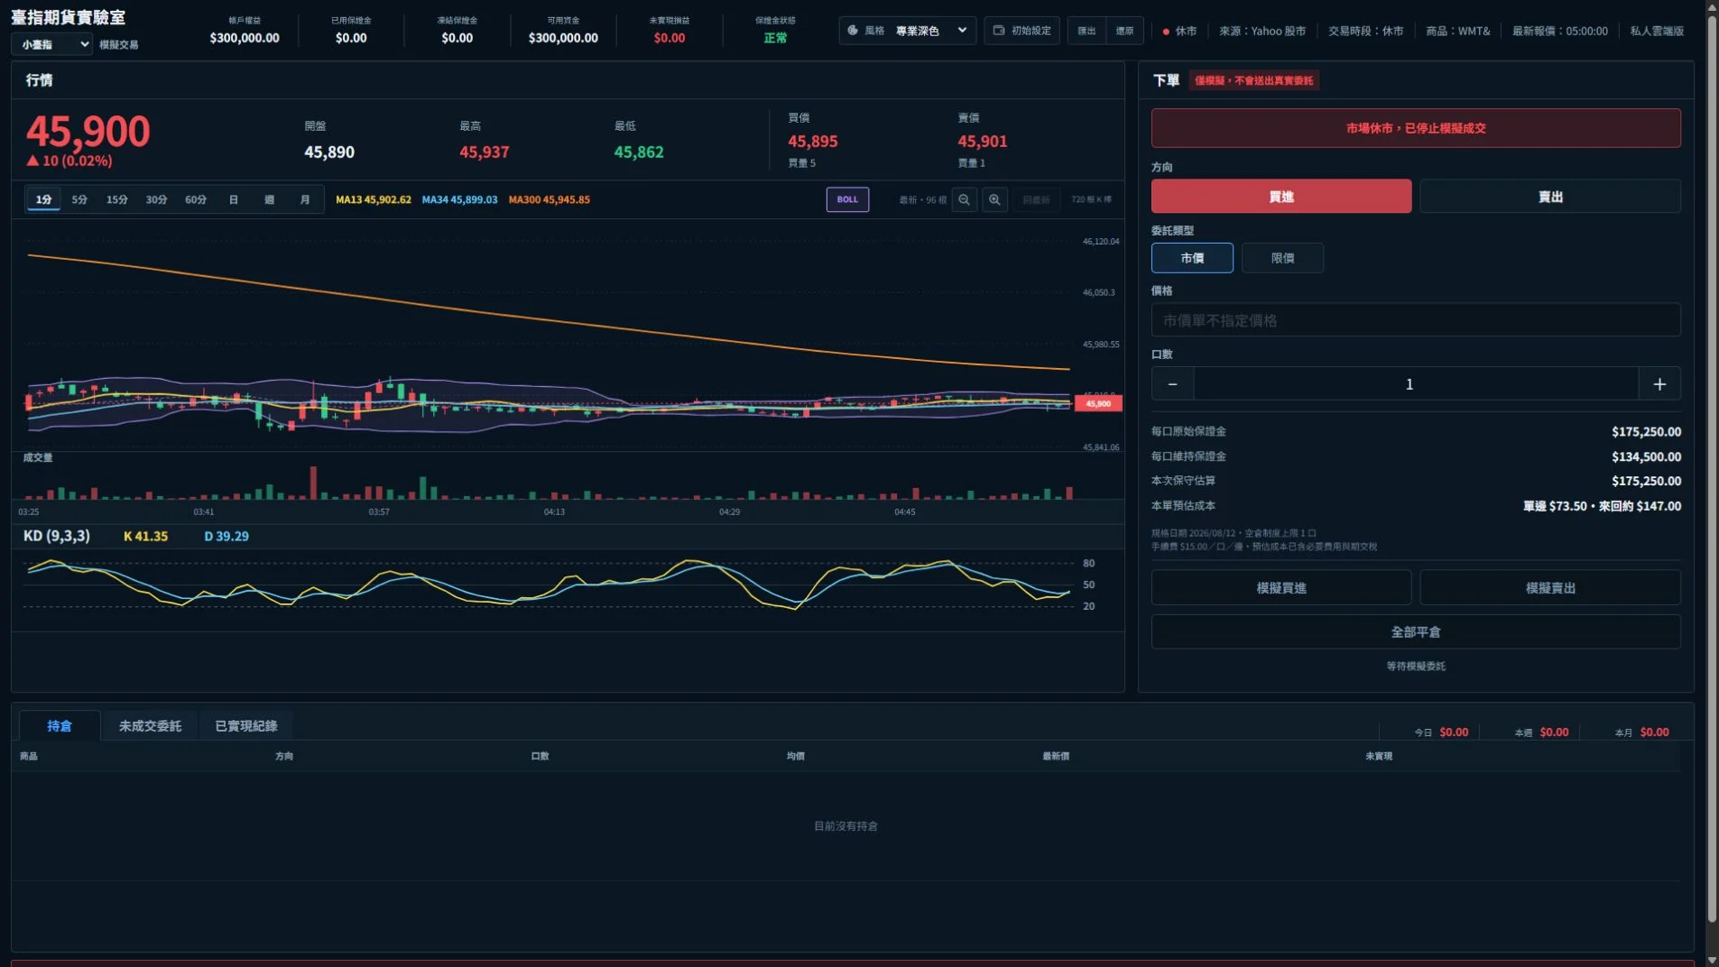Select 賣出 sell direction
This screenshot has width=1719, height=967.
tap(1549, 197)
